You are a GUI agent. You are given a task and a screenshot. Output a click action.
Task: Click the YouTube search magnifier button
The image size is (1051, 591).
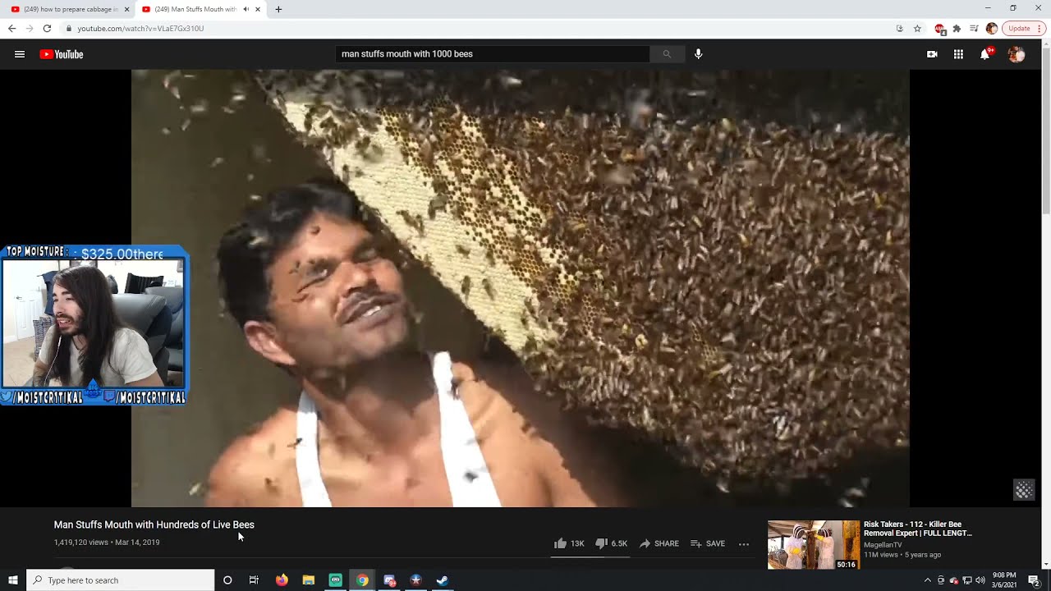coord(667,54)
